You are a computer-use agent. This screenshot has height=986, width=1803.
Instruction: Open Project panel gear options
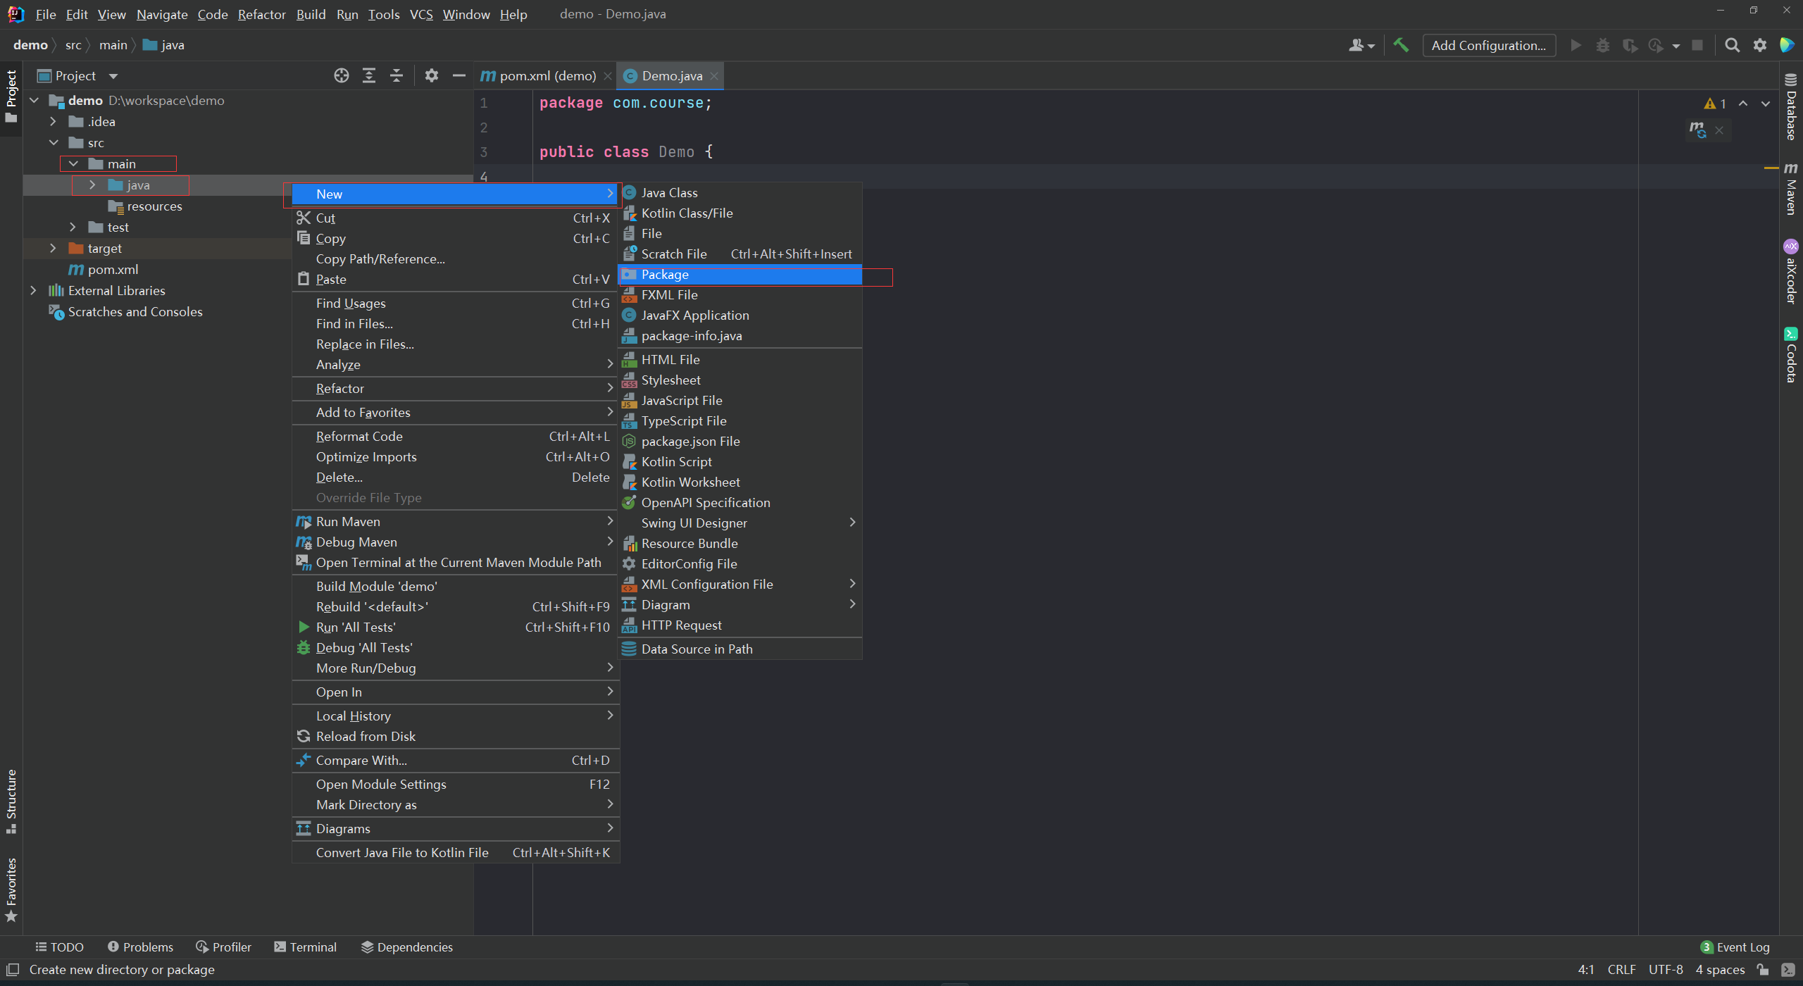[431, 75]
